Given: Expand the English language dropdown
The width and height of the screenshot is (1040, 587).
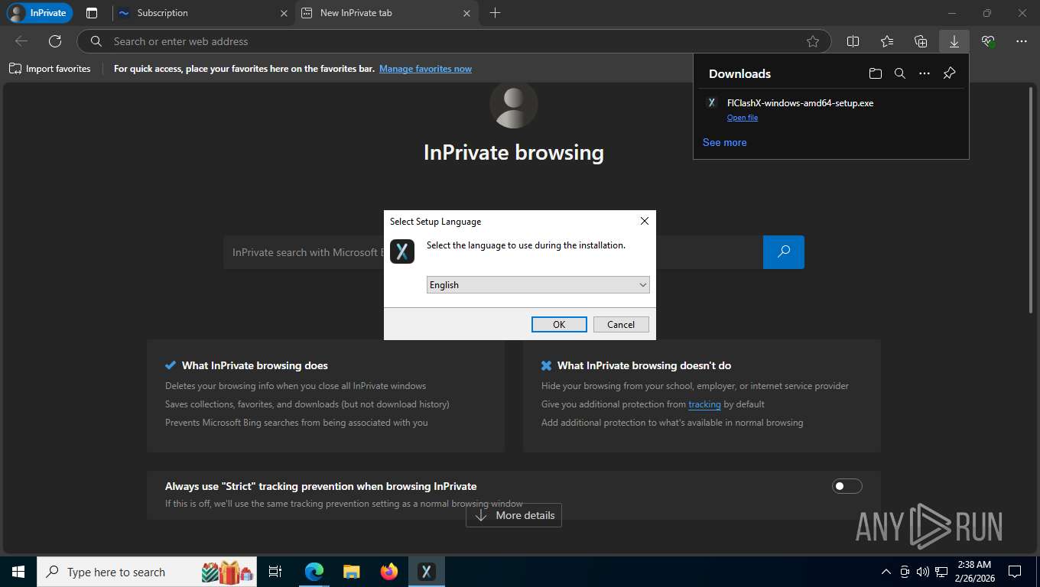Looking at the screenshot, I should [538, 285].
